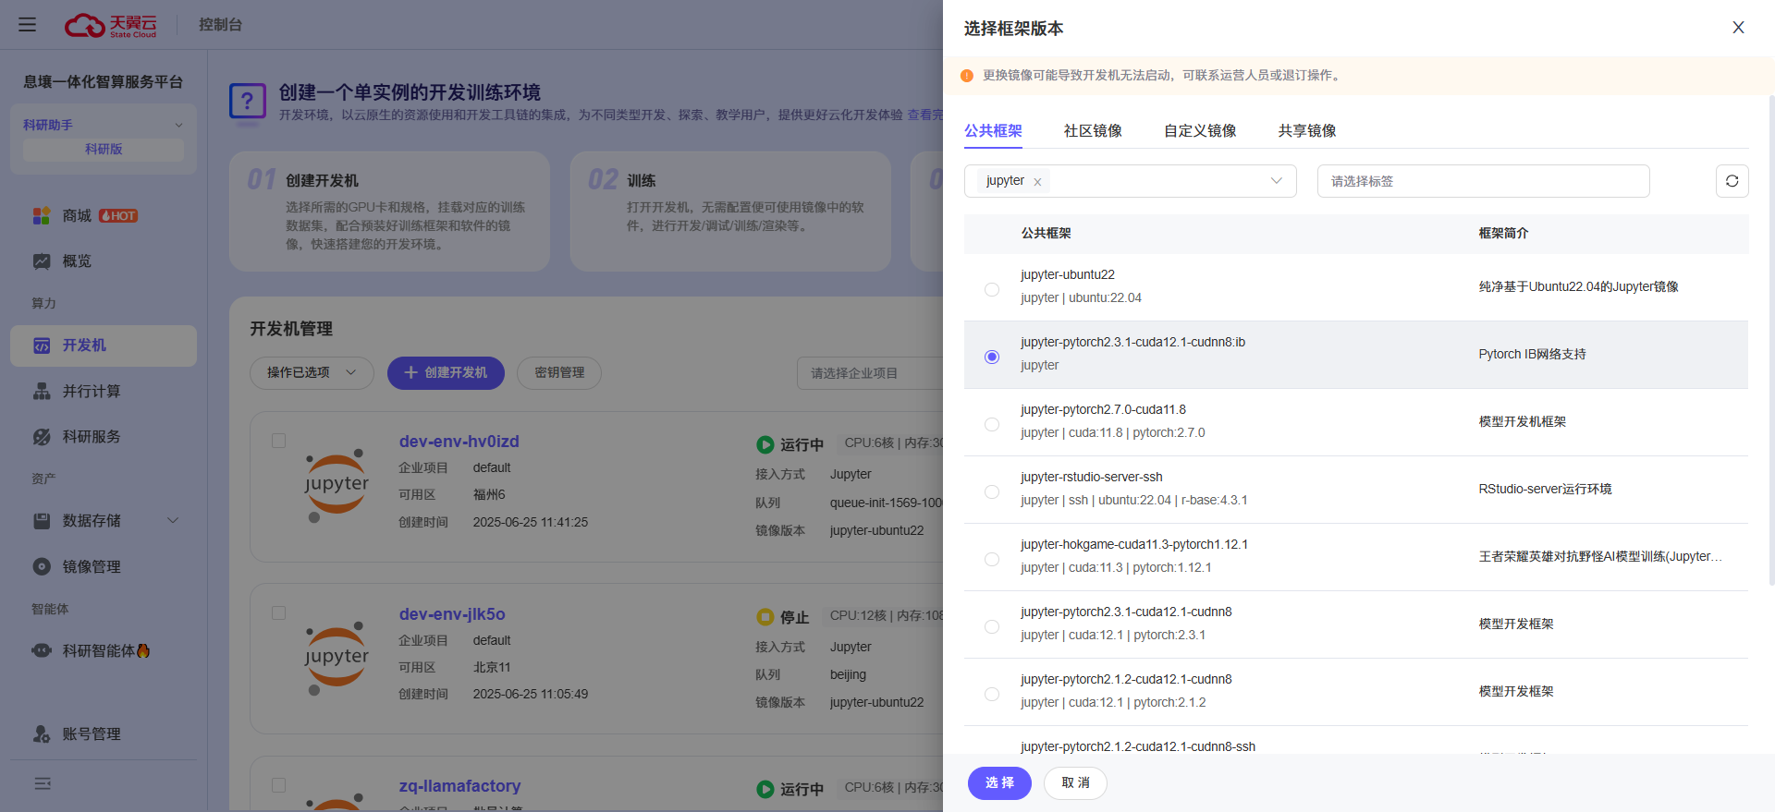
Task: Click the 密钥管理 button
Action: pos(559,372)
